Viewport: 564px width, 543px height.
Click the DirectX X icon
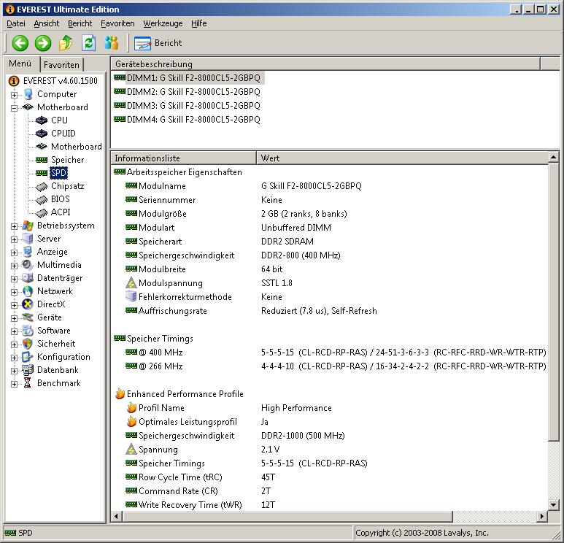[28, 304]
